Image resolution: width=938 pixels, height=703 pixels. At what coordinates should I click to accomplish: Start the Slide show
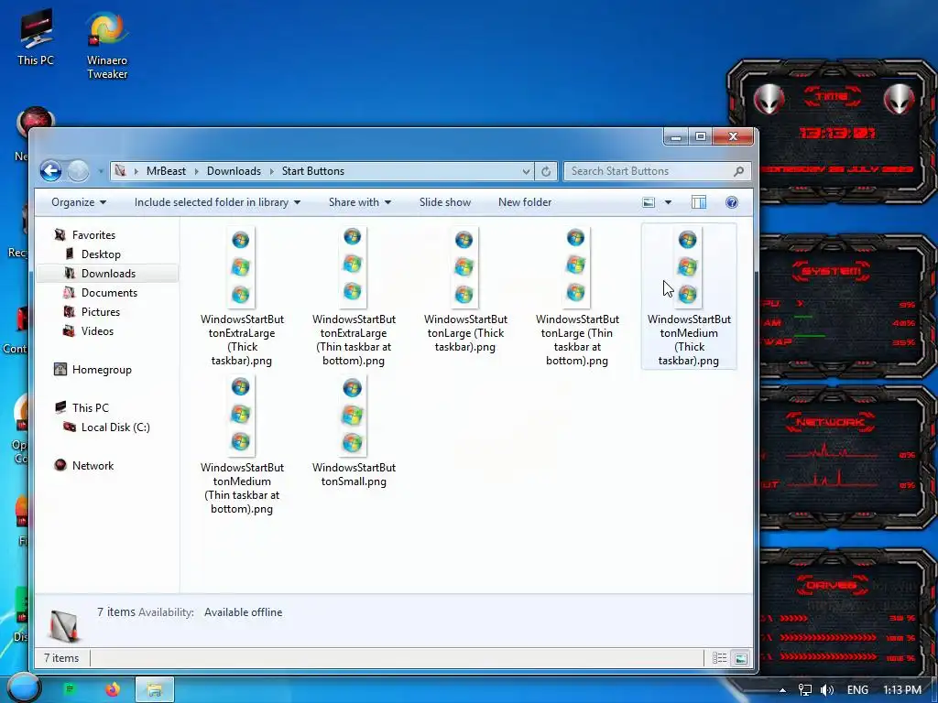click(445, 202)
